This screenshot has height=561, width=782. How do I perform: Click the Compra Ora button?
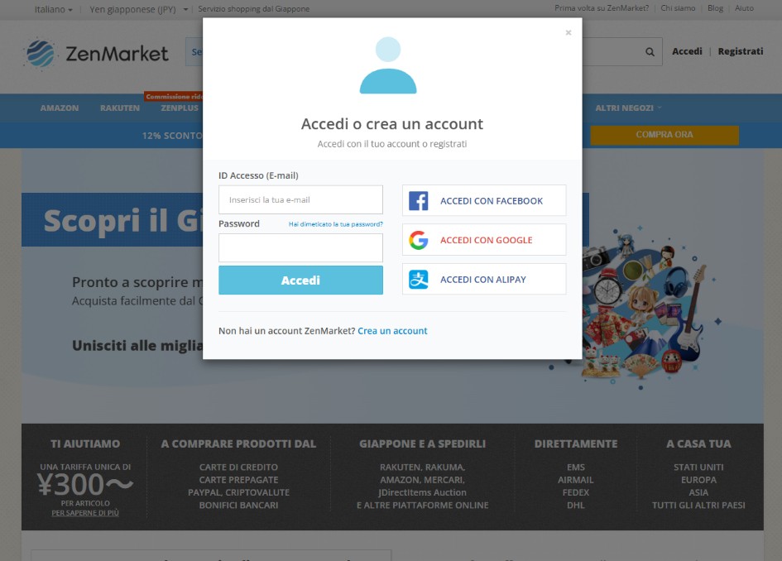[x=664, y=135]
